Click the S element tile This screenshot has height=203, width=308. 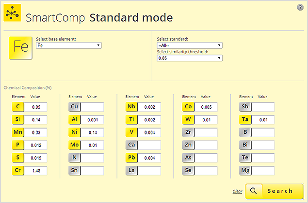18,158
